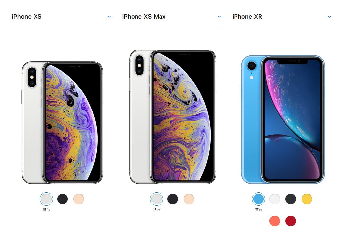Pick gold swatch for iPhone XS Max
347x239 pixels.
pos(189,199)
